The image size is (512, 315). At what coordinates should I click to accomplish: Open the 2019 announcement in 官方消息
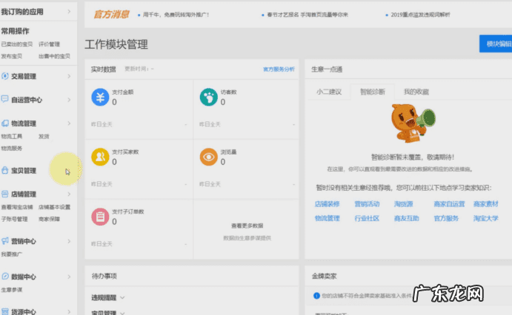420,15
